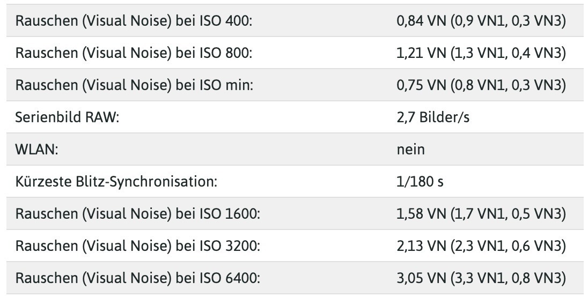
Task: Click the 'Rauschen (Visual Noise) bei ISO 3200:' label
Action: click(138, 246)
